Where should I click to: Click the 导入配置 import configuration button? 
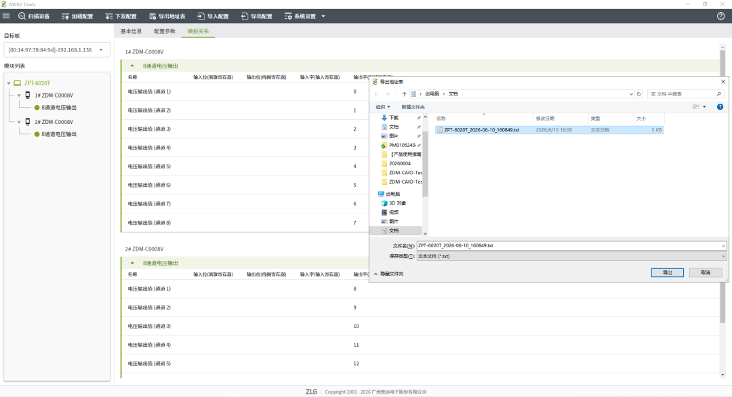point(213,16)
